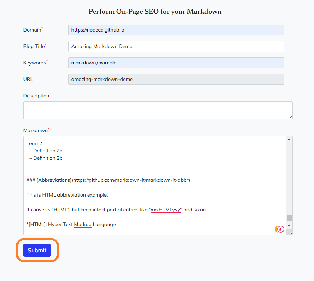Click the Keywords field label
314x281 pixels.
point(35,63)
